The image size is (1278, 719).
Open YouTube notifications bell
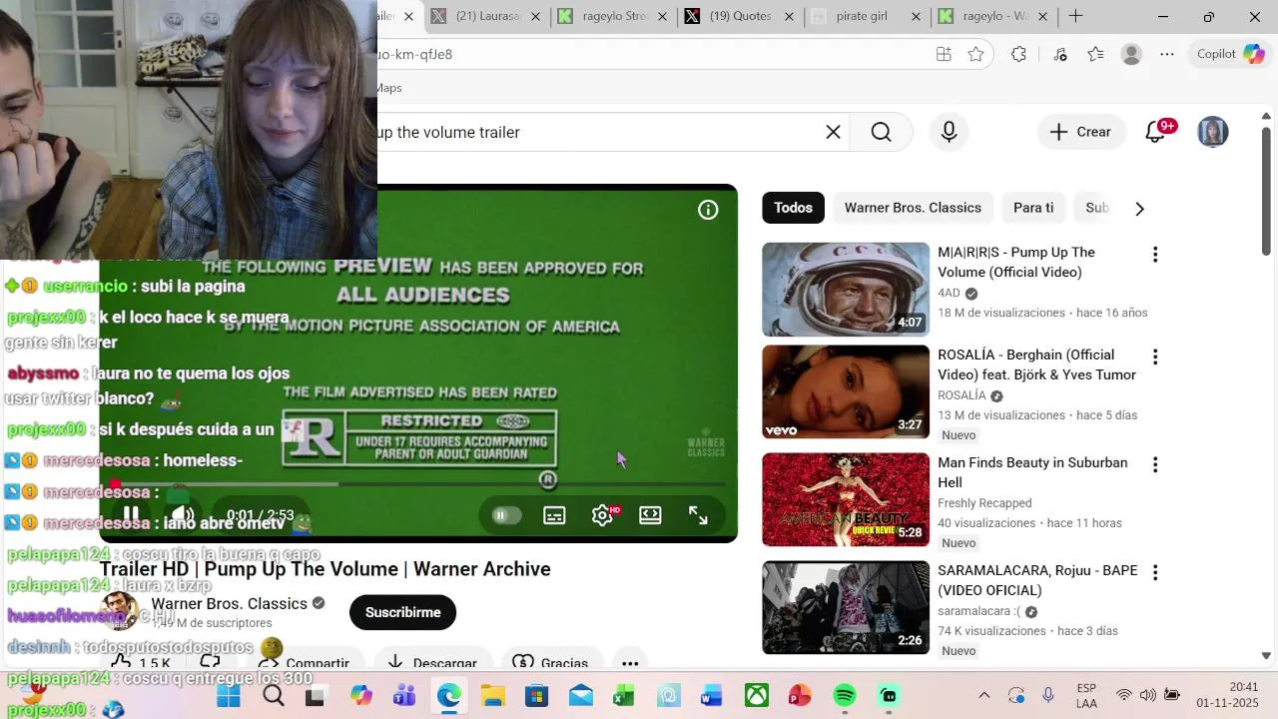(1156, 131)
